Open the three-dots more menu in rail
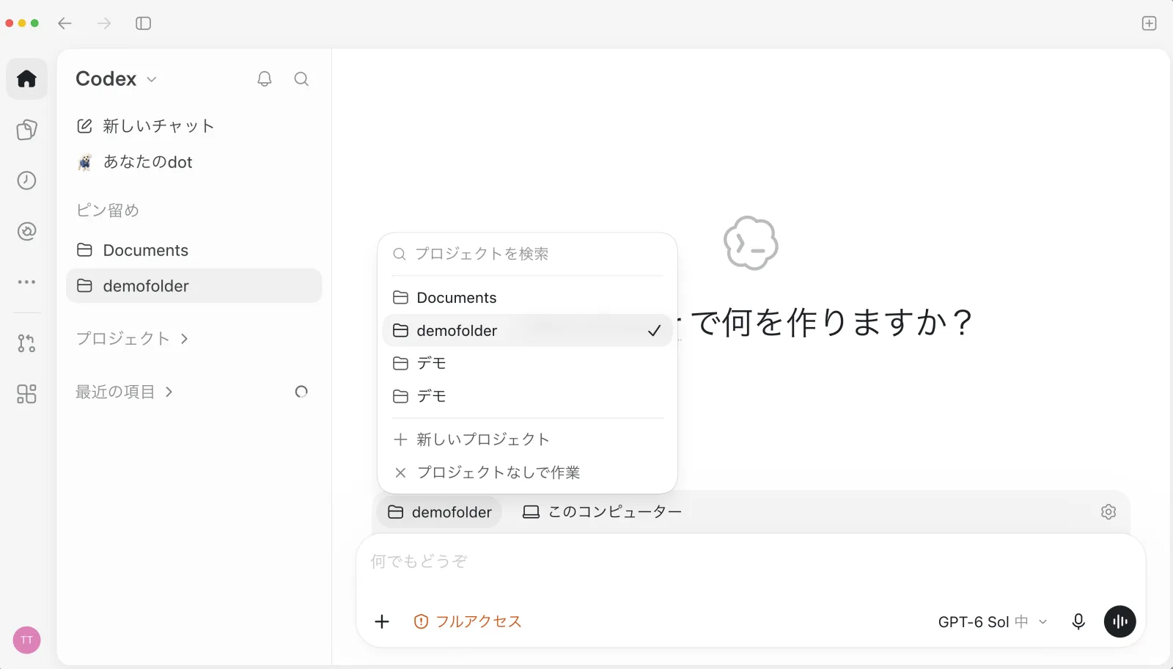 tap(27, 282)
